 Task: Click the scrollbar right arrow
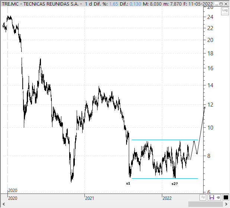pyautogui.click(x=226, y=204)
